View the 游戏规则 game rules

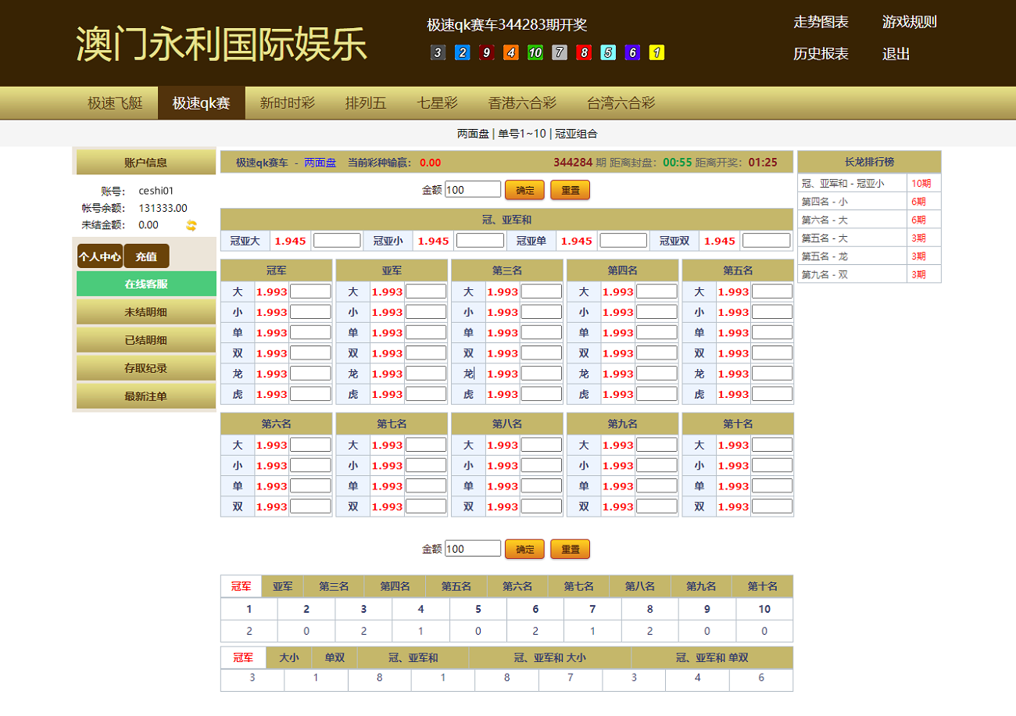click(x=909, y=23)
